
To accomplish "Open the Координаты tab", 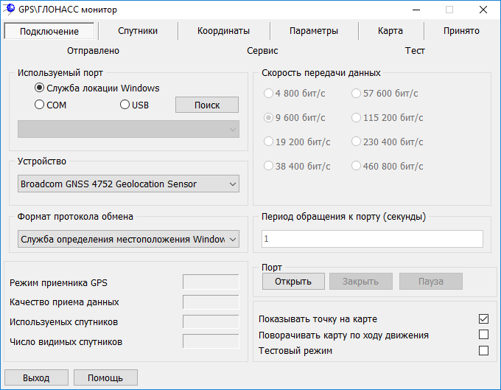I will (223, 31).
